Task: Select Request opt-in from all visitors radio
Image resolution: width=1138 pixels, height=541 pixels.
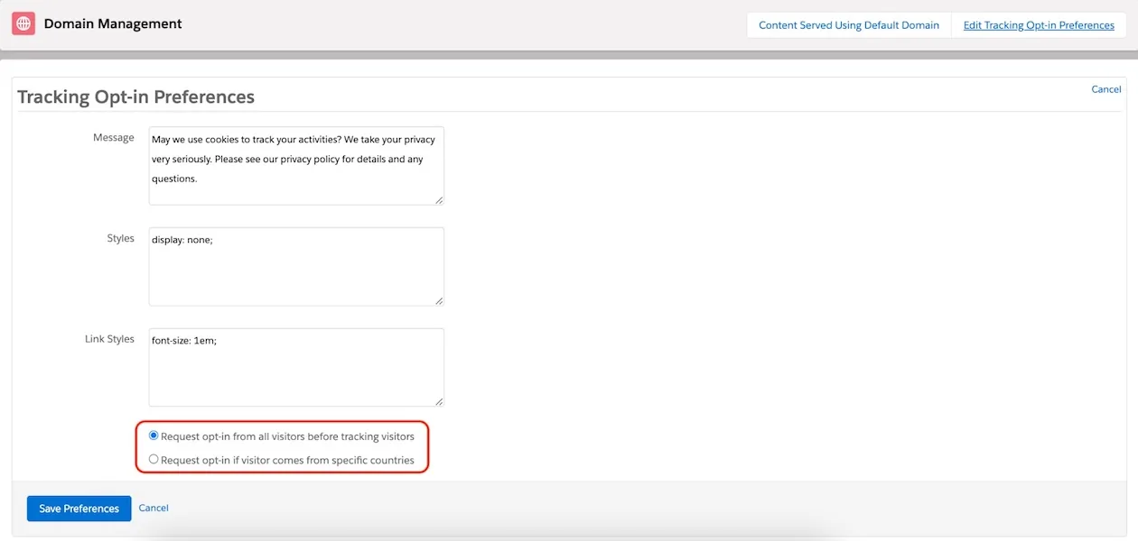Action: 154,436
